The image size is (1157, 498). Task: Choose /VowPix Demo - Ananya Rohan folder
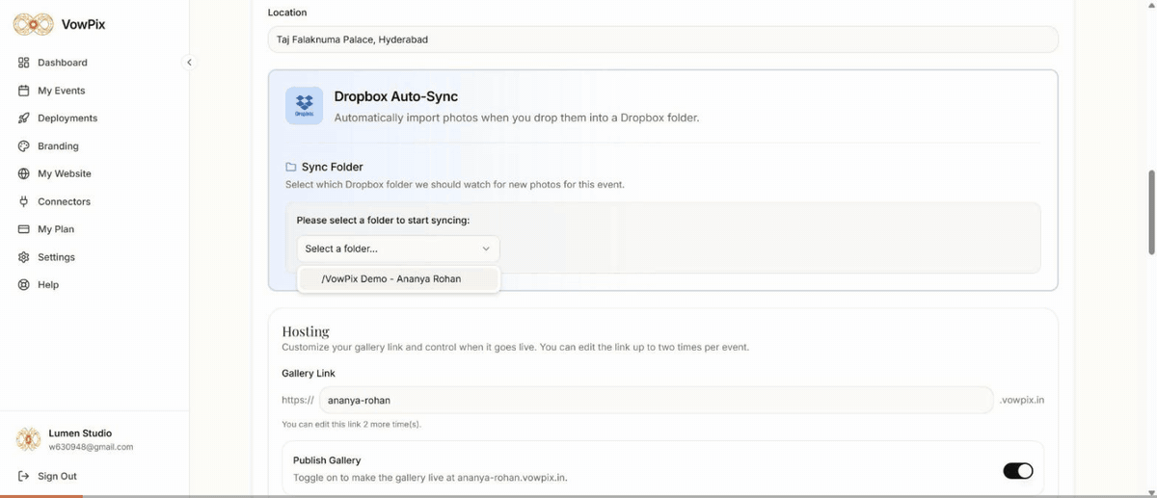tap(398, 279)
